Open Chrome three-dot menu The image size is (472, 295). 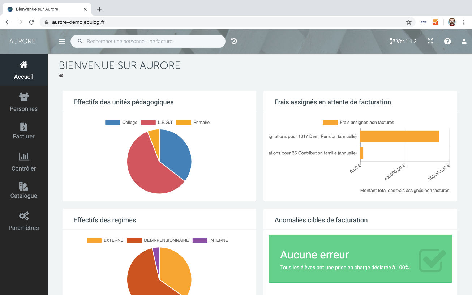[464, 22]
